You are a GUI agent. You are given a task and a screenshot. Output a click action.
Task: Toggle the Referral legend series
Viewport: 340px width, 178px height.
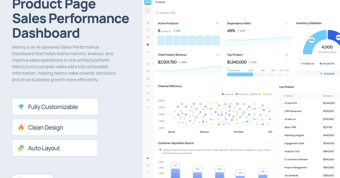click(x=255, y=94)
